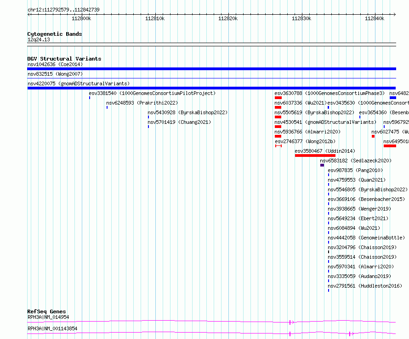Screen dimensions: 409x339
Task: Click the NM_014954 exon arrow marker
Action: (x=292, y=322)
